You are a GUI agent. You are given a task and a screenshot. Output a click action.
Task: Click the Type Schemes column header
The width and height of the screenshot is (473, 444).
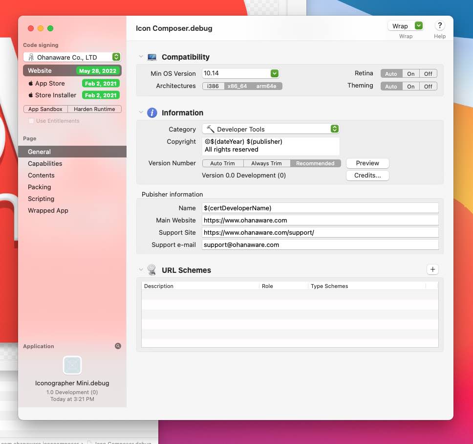(367, 286)
